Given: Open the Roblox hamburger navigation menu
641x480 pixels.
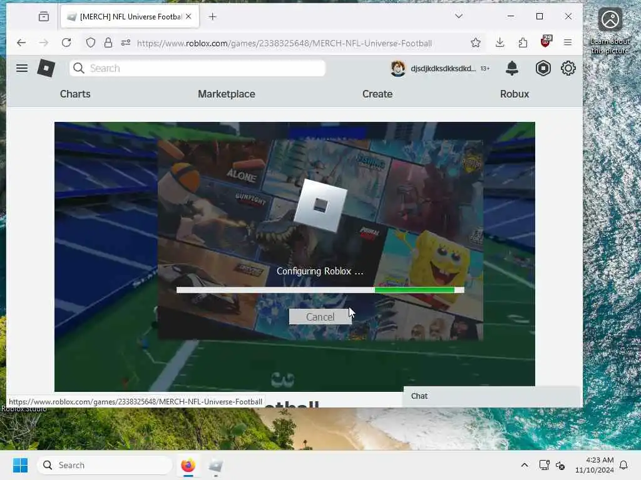Looking at the screenshot, I should coord(22,68).
